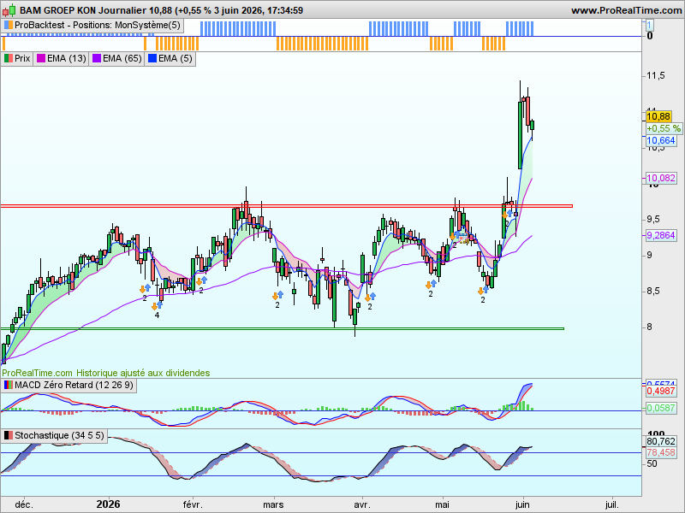
Task: Click the candlestick icon beside BAM GROEP KON title
Action: coord(10,9)
